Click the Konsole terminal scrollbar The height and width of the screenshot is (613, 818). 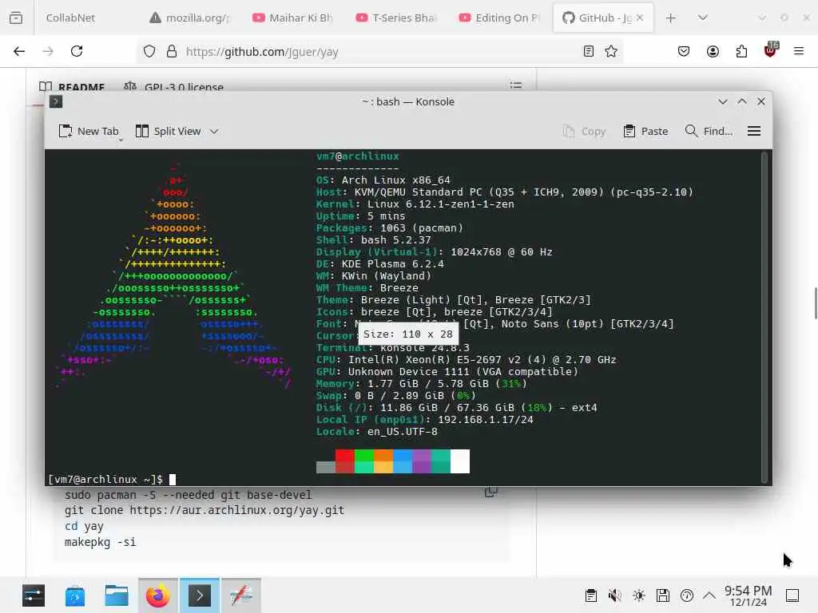click(x=764, y=317)
